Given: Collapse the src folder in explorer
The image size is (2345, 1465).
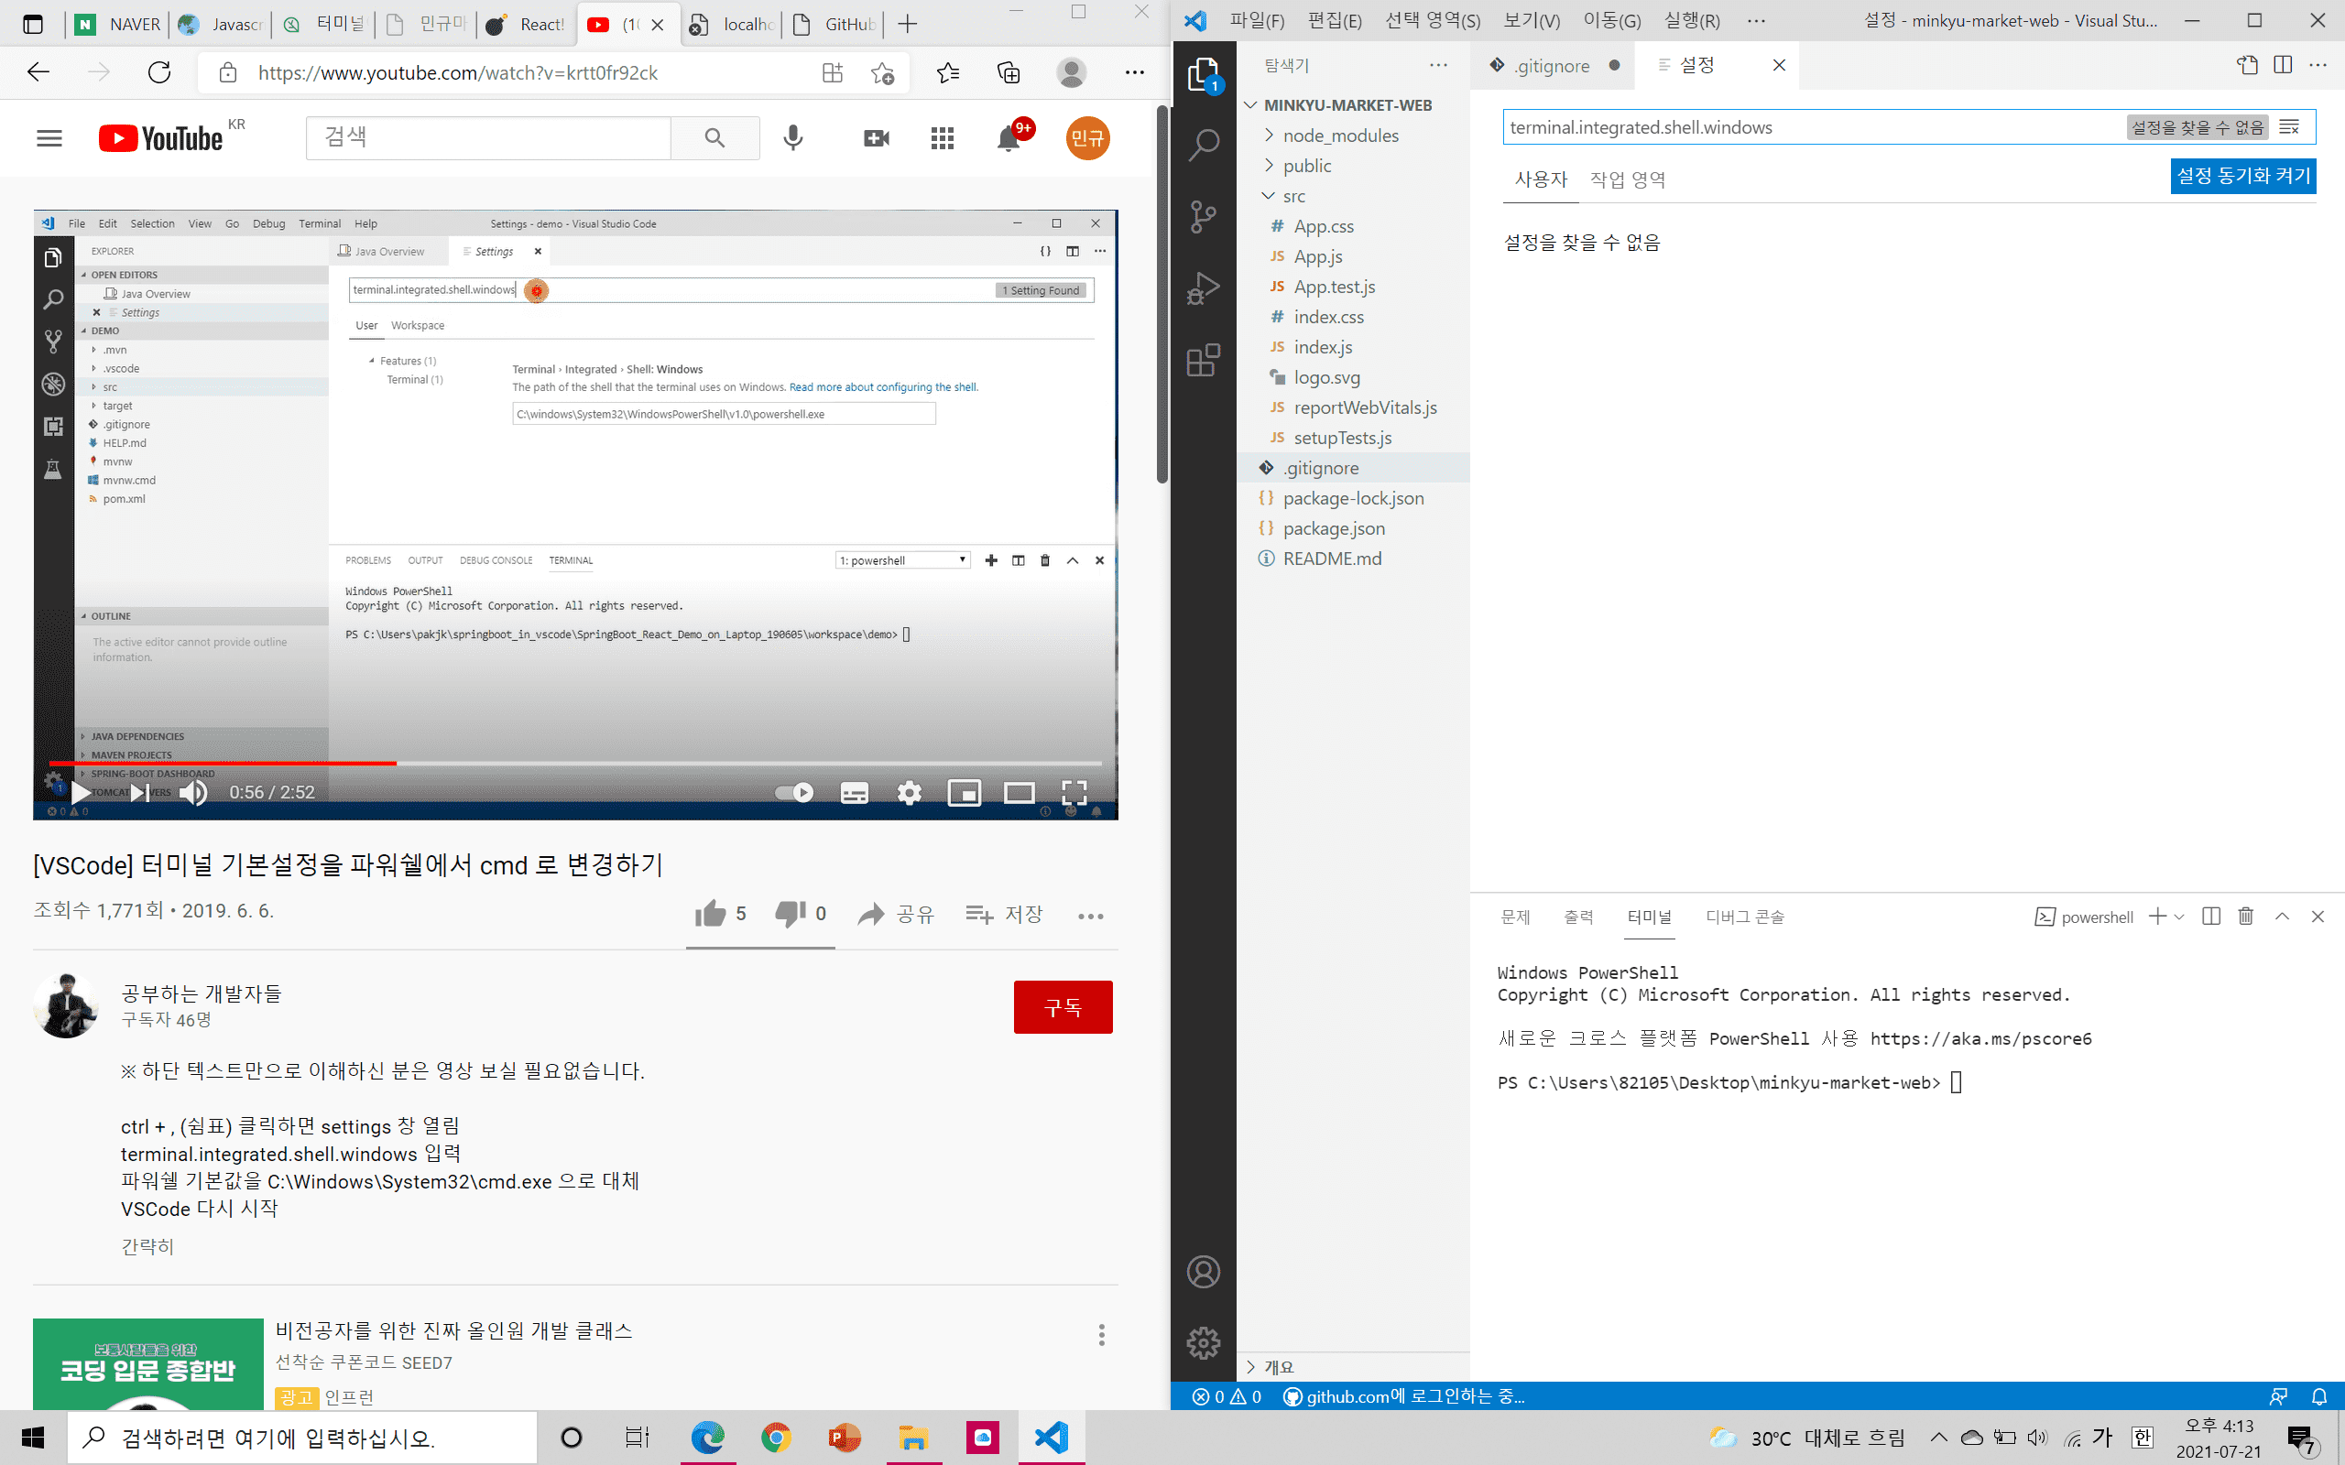Looking at the screenshot, I should point(1292,196).
